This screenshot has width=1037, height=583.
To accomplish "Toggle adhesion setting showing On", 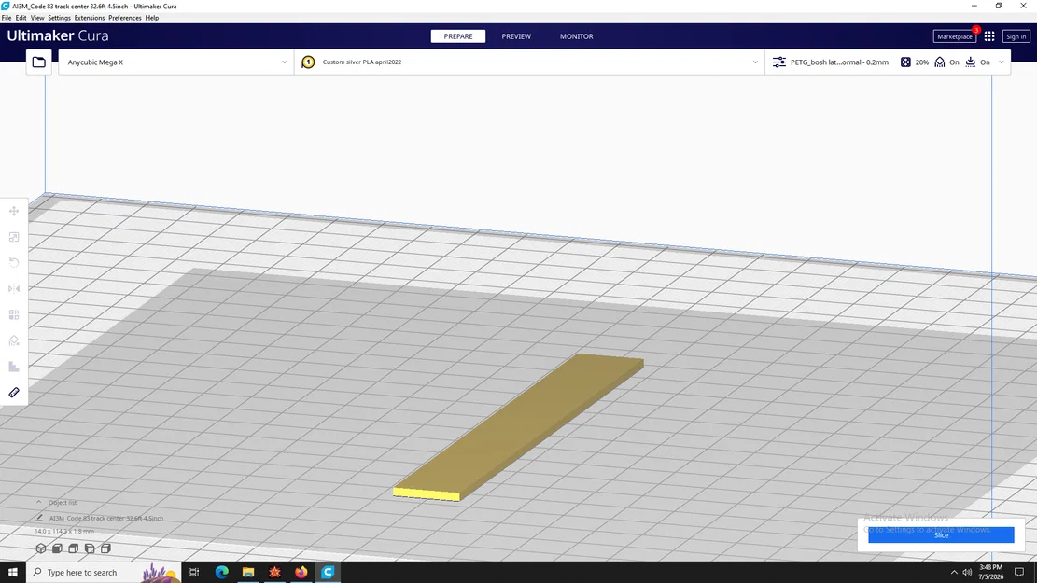I will [977, 62].
